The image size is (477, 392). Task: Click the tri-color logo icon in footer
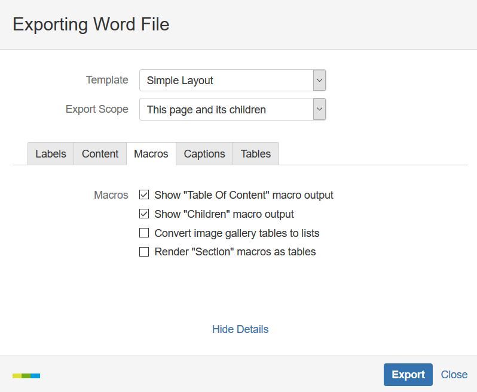point(26,376)
